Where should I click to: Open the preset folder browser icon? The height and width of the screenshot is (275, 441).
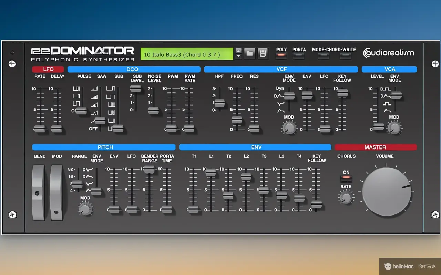249,53
